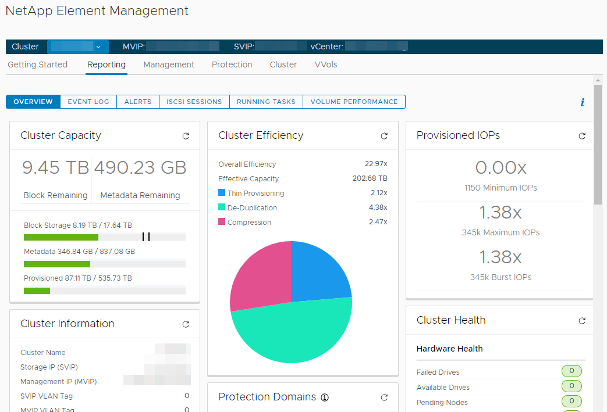607x412 pixels.
Task: Refresh the Cluster Health panel
Action: tap(582, 321)
